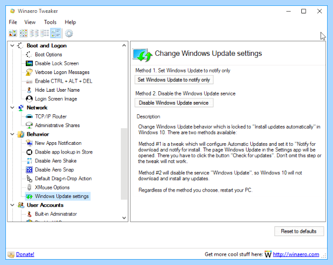Open the Tools menu

pyautogui.click(x=50, y=23)
